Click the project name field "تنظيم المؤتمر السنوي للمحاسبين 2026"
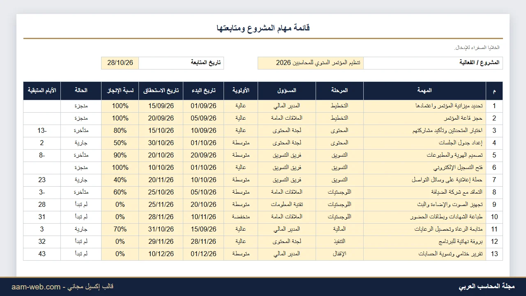This screenshot has height=296, width=526. pos(311,63)
